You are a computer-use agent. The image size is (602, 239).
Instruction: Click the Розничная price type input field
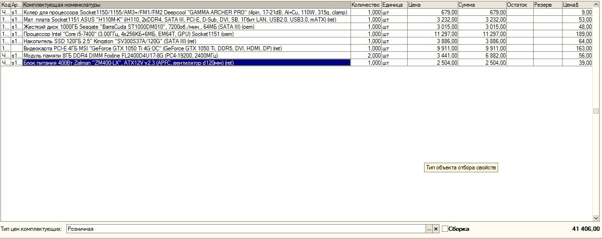(245, 229)
